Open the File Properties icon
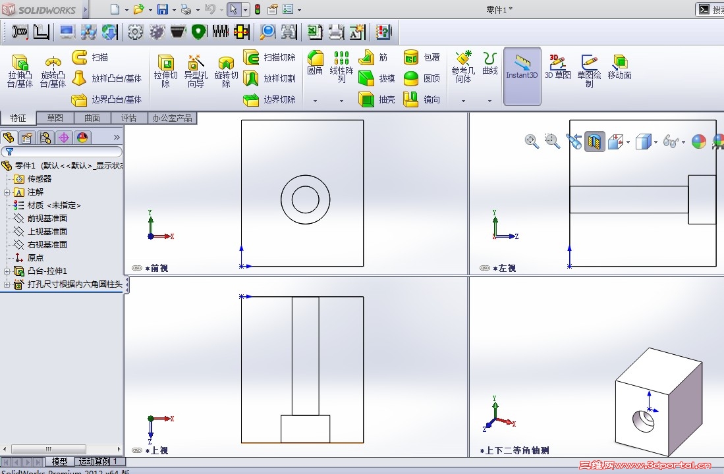Image resolution: width=724 pixels, height=474 pixels. pyautogui.click(x=273, y=9)
